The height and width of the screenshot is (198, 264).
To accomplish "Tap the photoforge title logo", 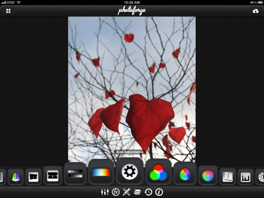I will coord(132,11).
